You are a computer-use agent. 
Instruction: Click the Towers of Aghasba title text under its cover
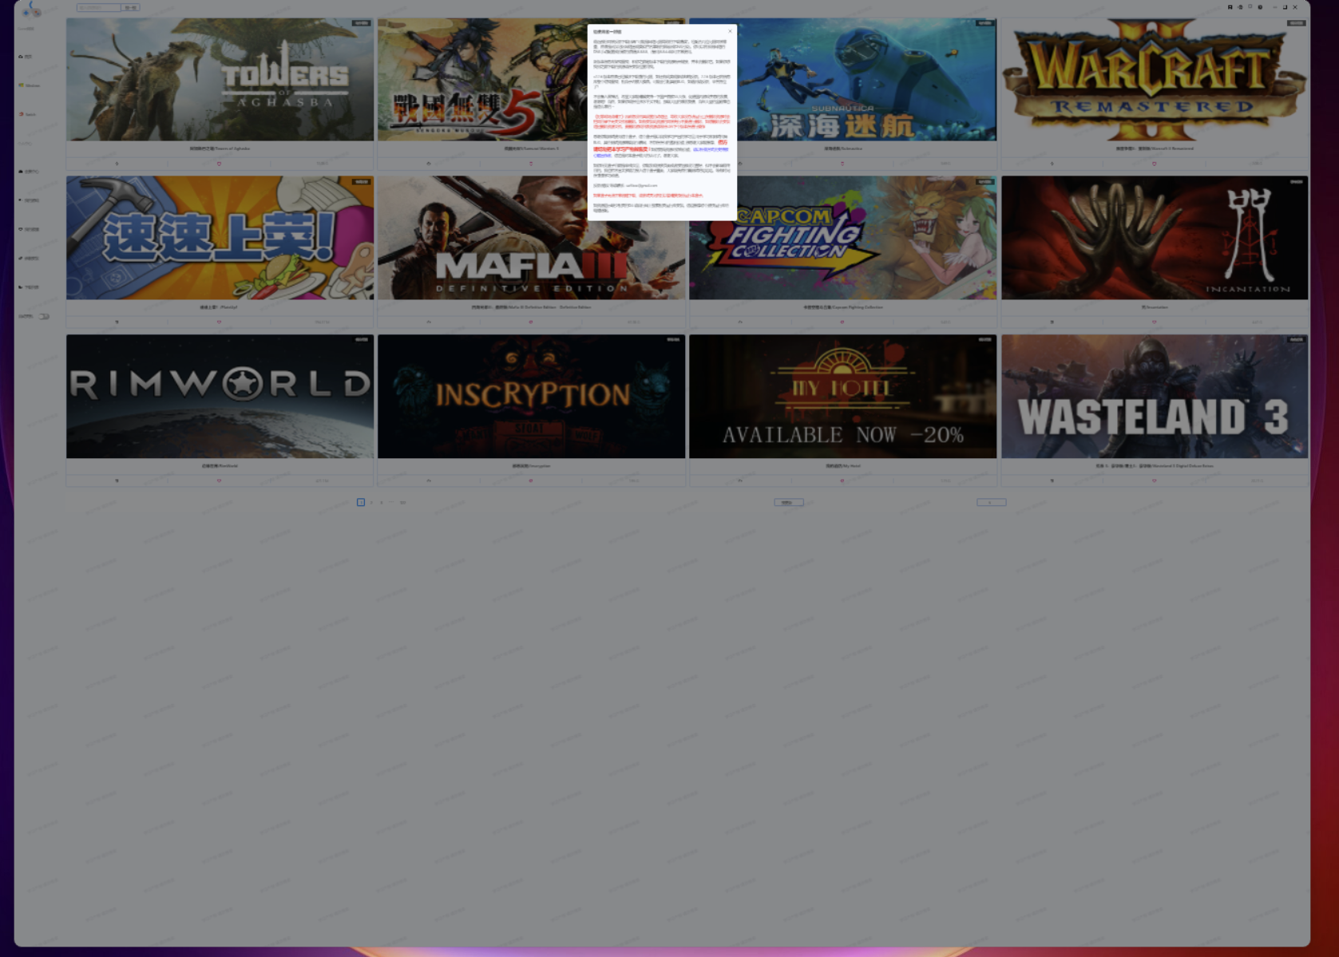pos(220,148)
